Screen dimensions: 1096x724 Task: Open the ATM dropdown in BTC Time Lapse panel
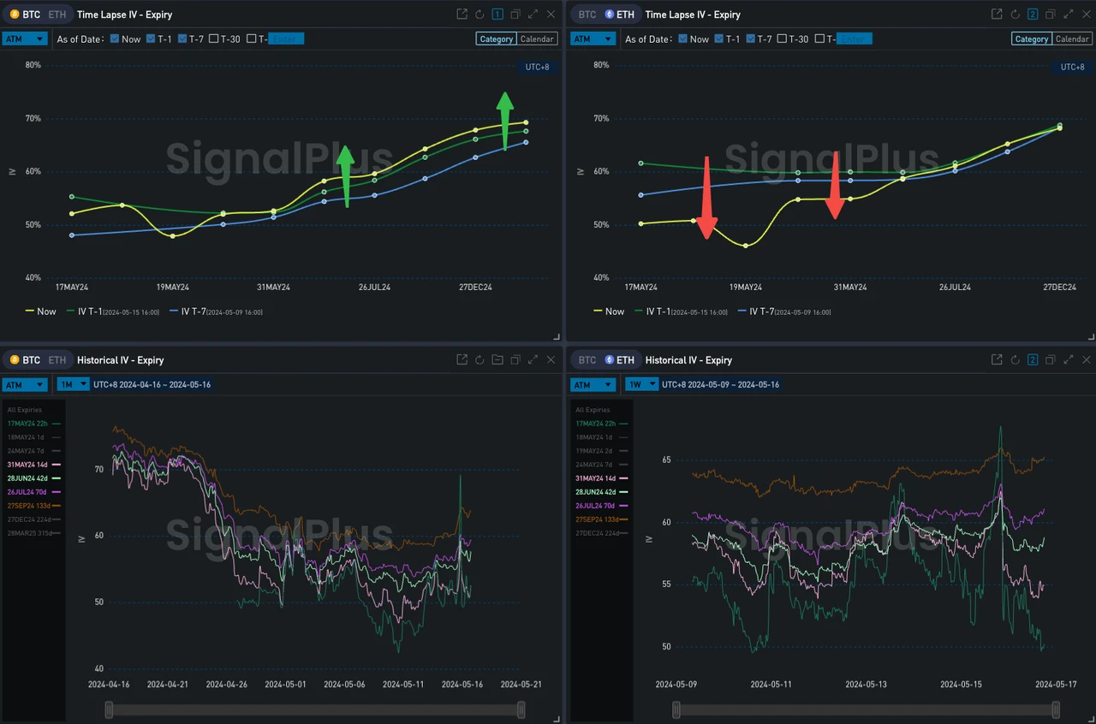click(x=25, y=39)
